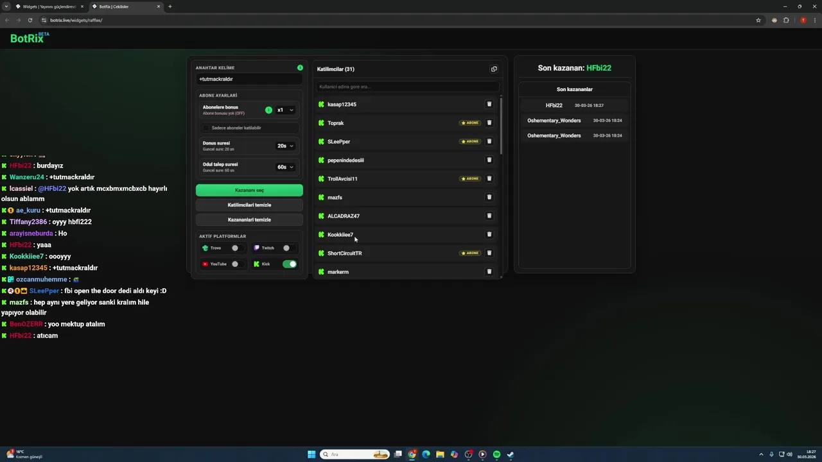The height and width of the screenshot is (462, 822).
Task: Show hidden system tray icons chevron
Action: point(762,454)
